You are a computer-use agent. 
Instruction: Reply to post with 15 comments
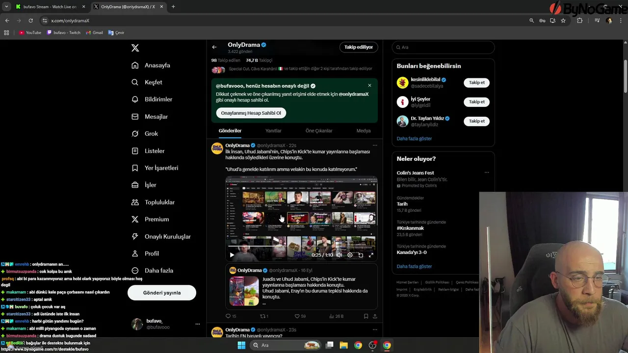[x=231, y=316]
